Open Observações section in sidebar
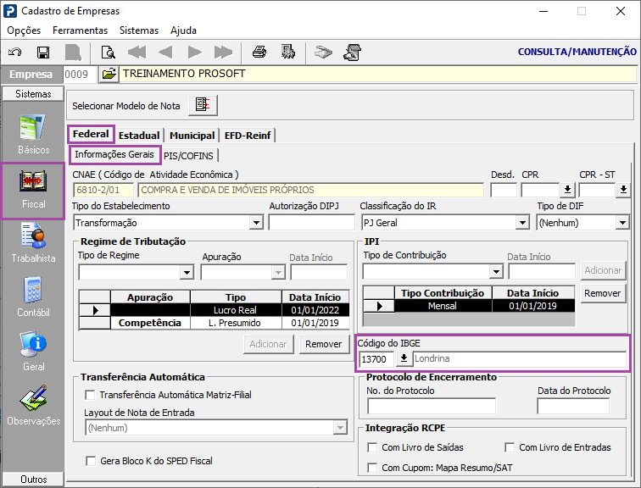 click(34, 406)
